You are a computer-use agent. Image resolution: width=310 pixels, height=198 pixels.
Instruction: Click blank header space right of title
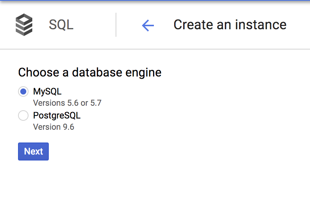298,25
